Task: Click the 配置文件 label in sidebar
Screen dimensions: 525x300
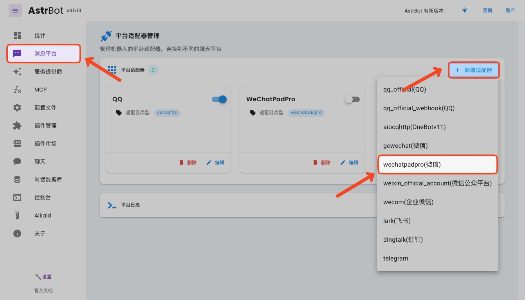Action: tap(45, 108)
